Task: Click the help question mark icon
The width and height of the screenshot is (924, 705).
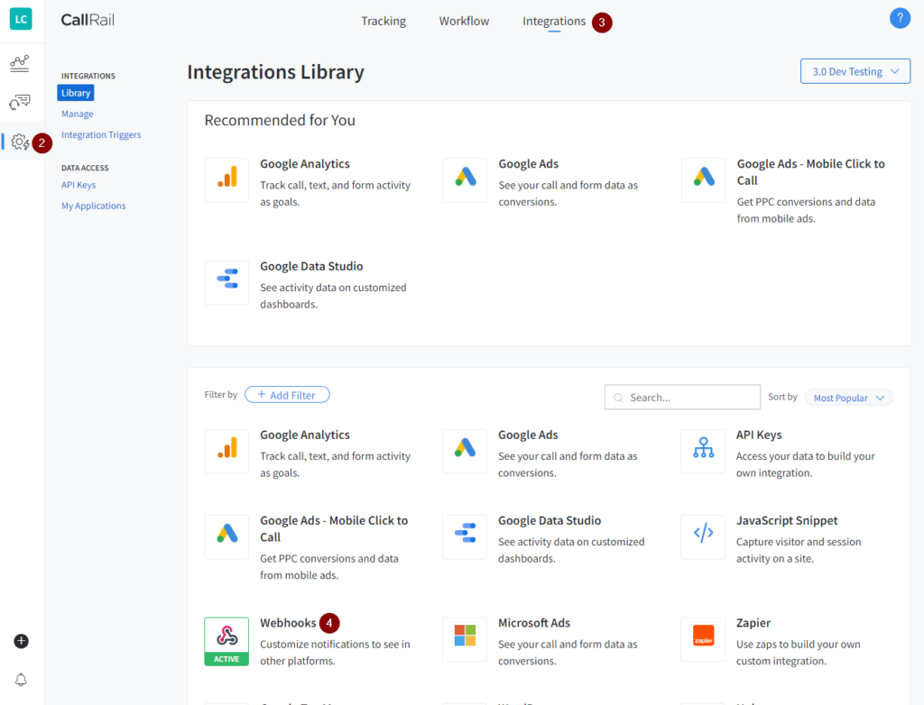Action: point(900,18)
